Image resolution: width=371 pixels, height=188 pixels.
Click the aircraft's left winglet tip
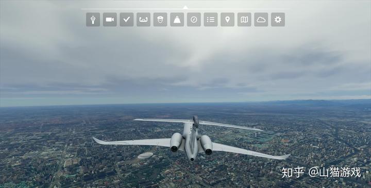click(x=96, y=141)
